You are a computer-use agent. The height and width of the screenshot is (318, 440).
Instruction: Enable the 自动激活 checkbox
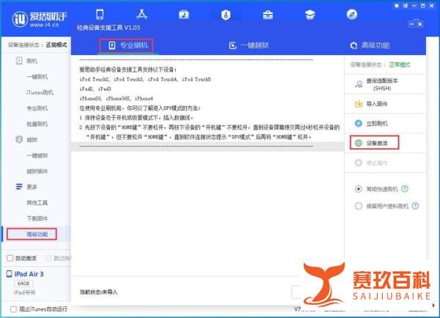(x=10, y=258)
